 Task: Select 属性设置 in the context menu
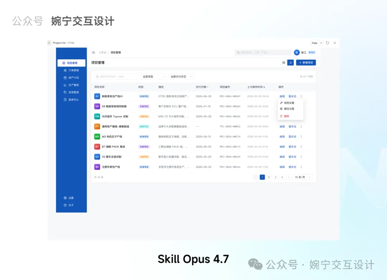pos(291,109)
